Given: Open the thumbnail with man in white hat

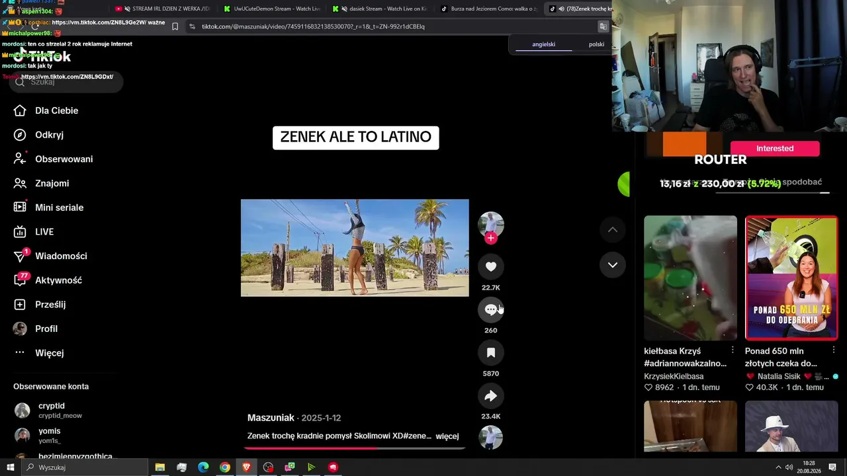Looking at the screenshot, I should click(x=791, y=426).
